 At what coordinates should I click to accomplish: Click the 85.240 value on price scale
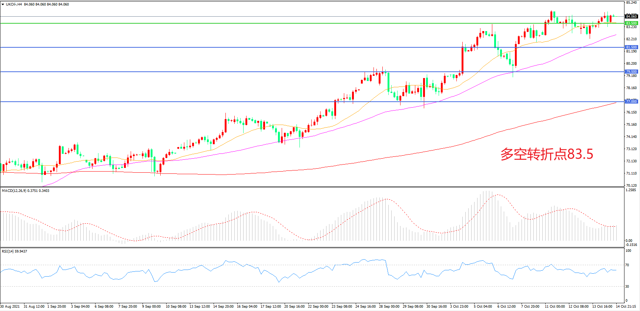click(631, 3)
